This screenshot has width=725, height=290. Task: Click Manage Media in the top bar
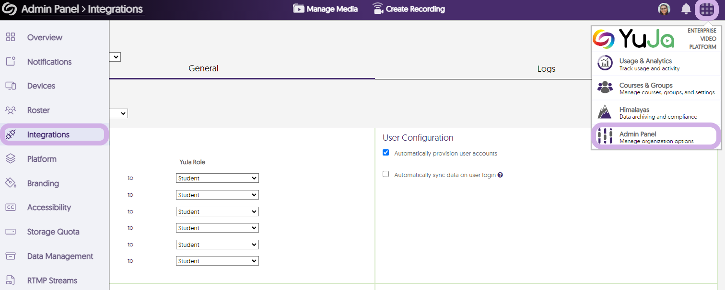[x=326, y=9]
